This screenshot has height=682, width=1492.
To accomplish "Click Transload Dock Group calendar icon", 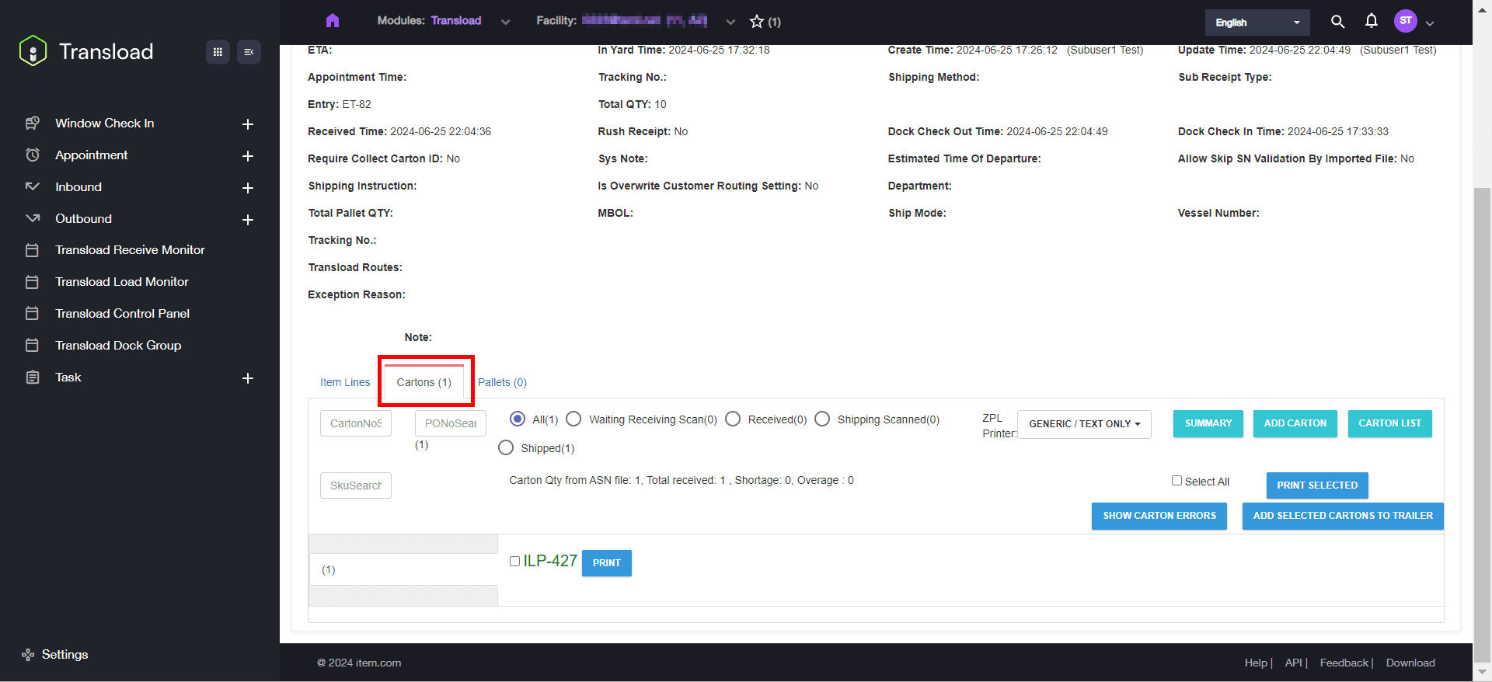I will 33,346.
